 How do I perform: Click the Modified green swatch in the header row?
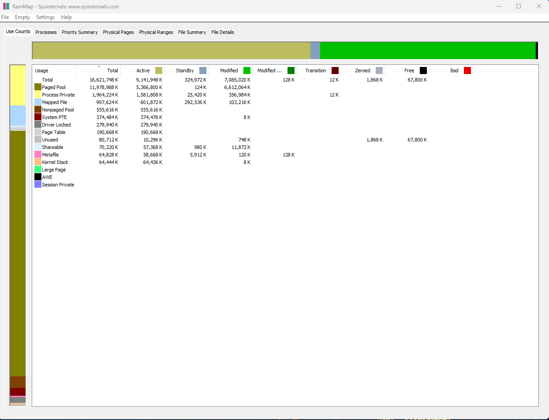coord(246,70)
